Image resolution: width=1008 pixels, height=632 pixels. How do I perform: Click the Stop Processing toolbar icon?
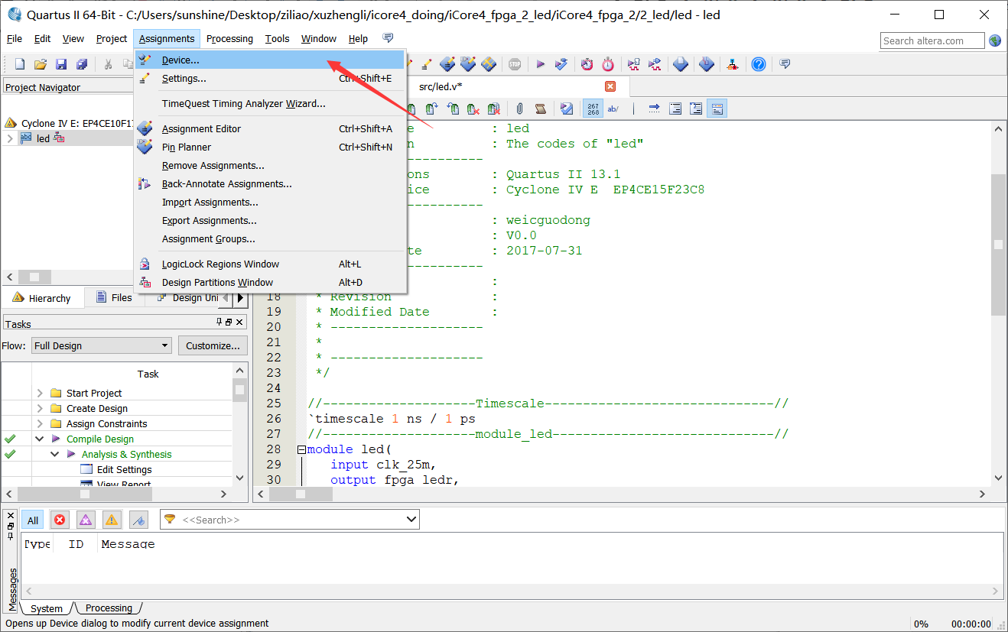(x=515, y=64)
